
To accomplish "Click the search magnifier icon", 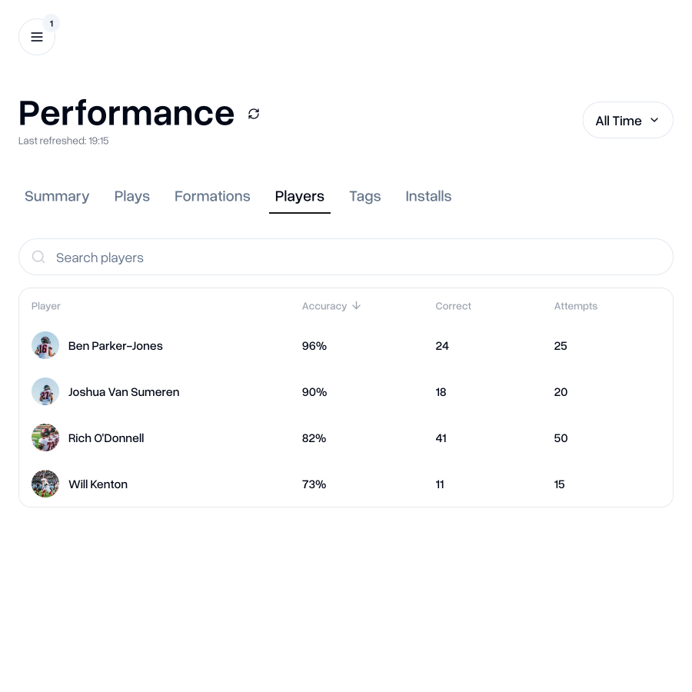I will pos(38,257).
